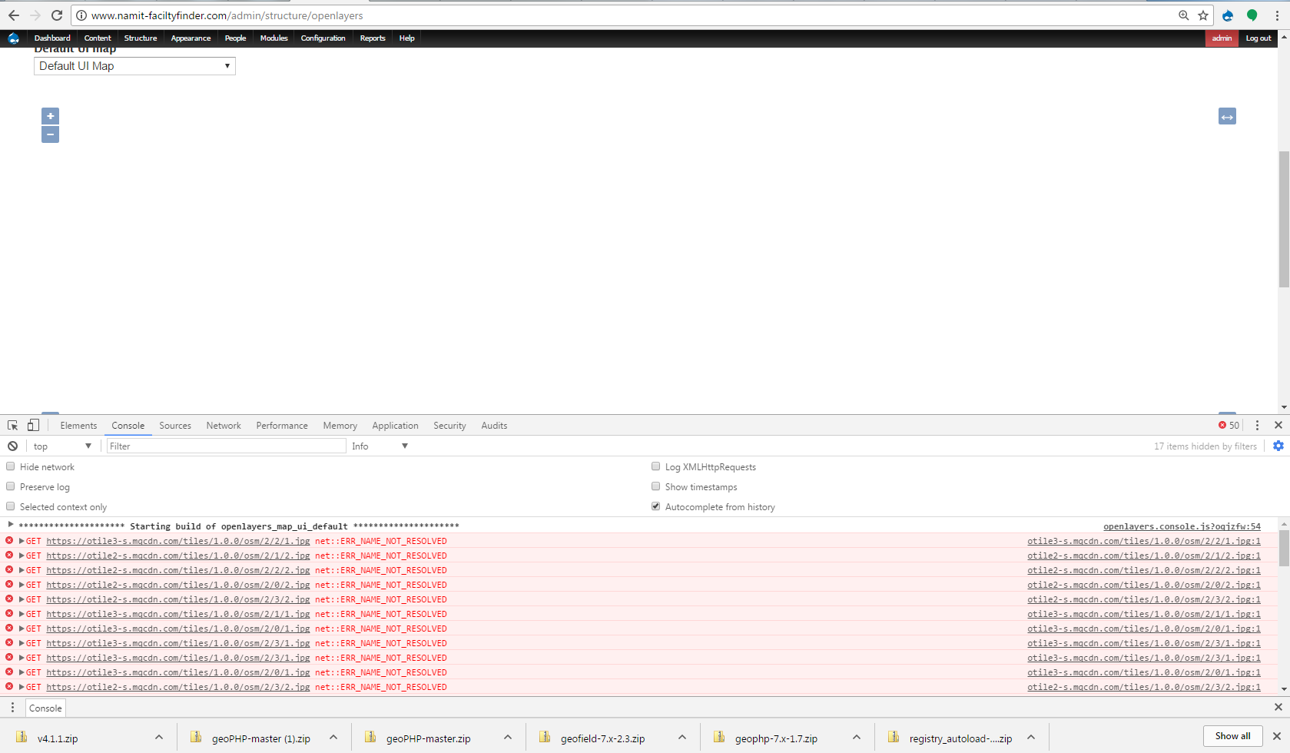Viewport: 1290px width, 753px height.
Task: Open the Default UI Map dropdown
Action: (134, 66)
